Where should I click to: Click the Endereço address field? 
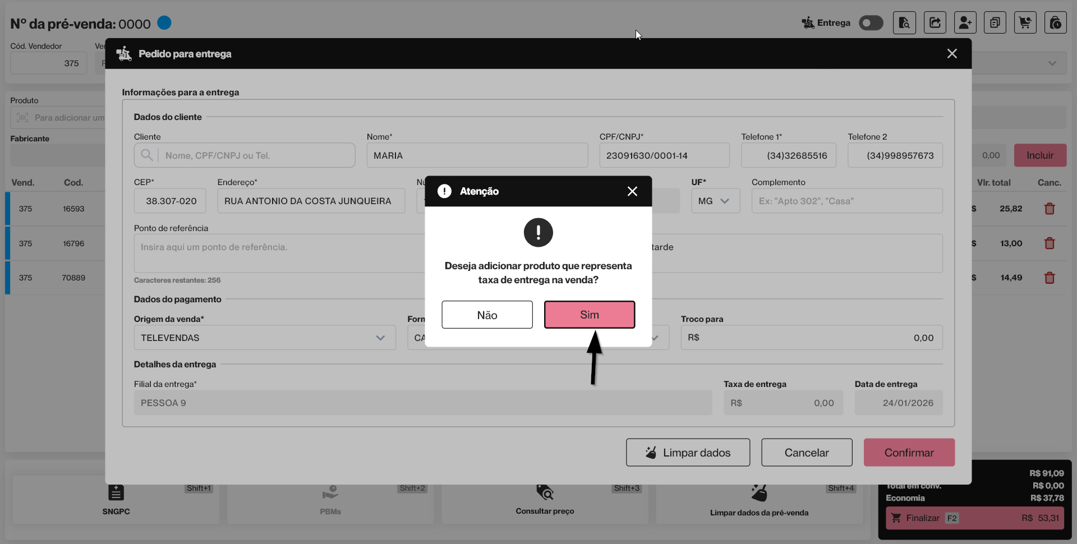[311, 201]
